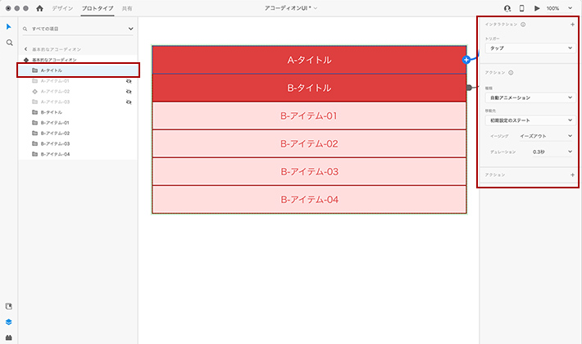The image size is (582, 344).
Task: Select the B-アイテム-01 layer row
Action: [78, 122]
